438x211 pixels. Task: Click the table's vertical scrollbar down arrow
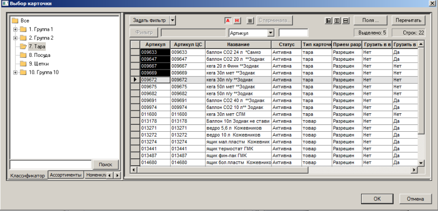421,162
